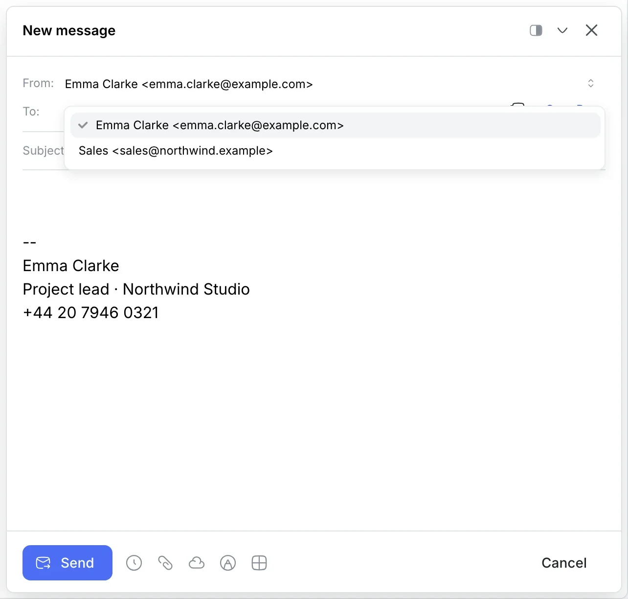Click the phone number +44 20 7946 0321
Image resolution: width=628 pixels, height=599 pixels.
(x=91, y=313)
